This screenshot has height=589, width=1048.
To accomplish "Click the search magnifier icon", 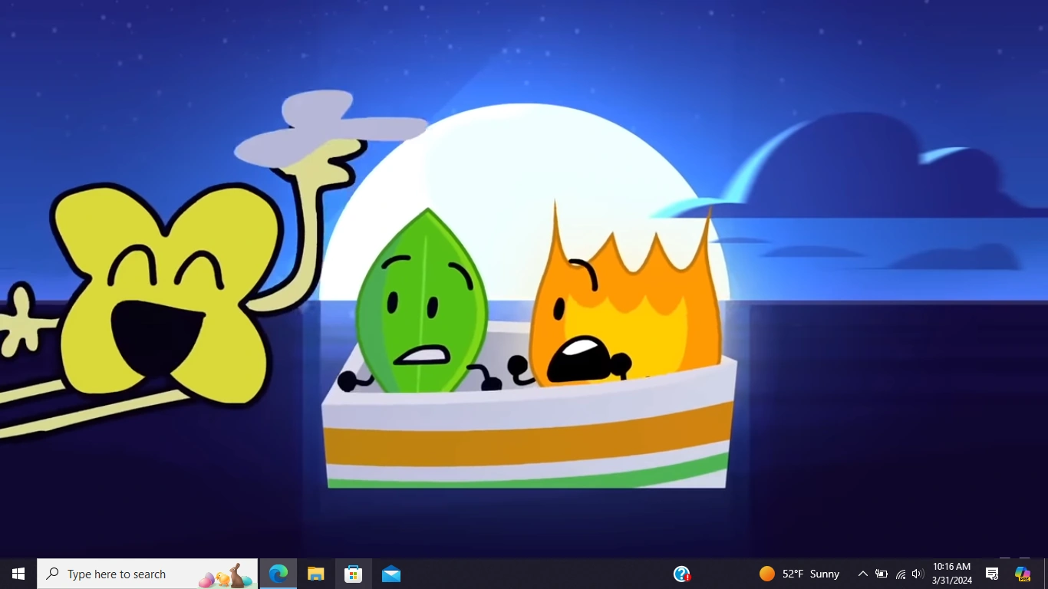I will pyautogui.click(x=51, y=573).
